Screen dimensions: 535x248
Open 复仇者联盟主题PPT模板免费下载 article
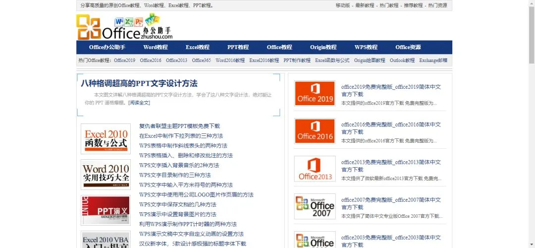pyautogui.click(x=179, y=126)
